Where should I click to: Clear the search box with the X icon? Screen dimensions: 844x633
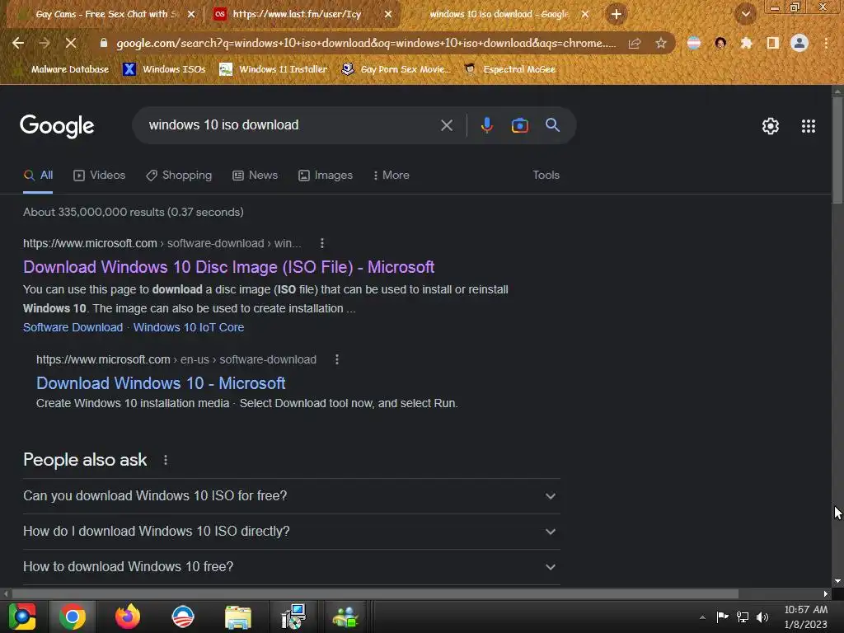coord(446,125)
